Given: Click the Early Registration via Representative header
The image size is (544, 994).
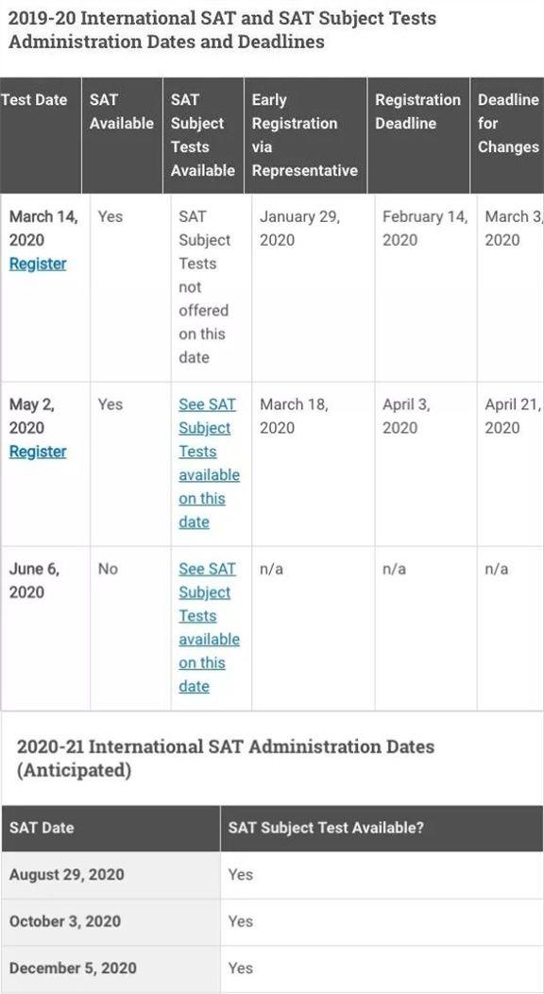Looking at the screenshot, I should 305,135.
